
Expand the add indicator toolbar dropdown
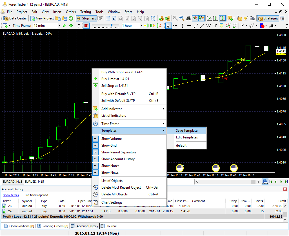234,18
